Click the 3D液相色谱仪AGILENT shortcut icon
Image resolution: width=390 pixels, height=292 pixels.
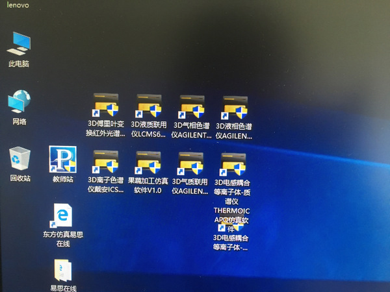(234, 106)
